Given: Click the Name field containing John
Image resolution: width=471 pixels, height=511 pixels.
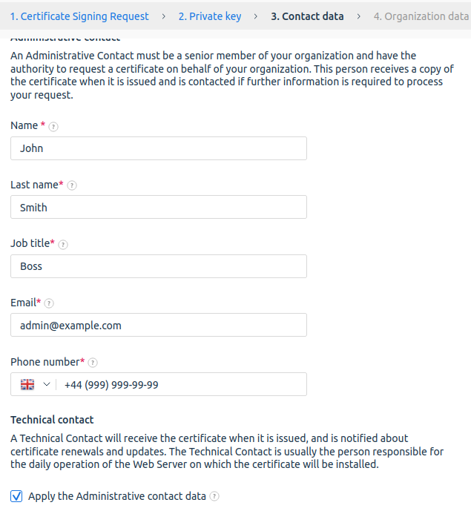Looking at the screenshot, I should coord(158,148).
